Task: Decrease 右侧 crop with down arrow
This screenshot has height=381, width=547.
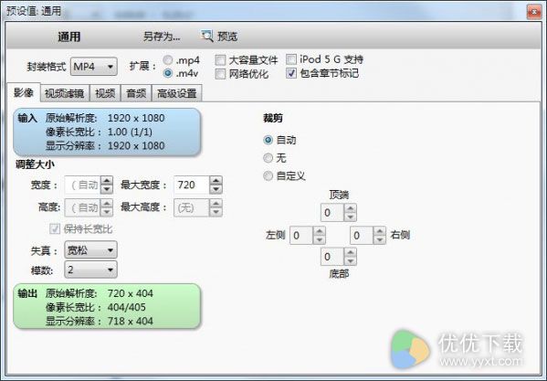Action: click(380, 239)
